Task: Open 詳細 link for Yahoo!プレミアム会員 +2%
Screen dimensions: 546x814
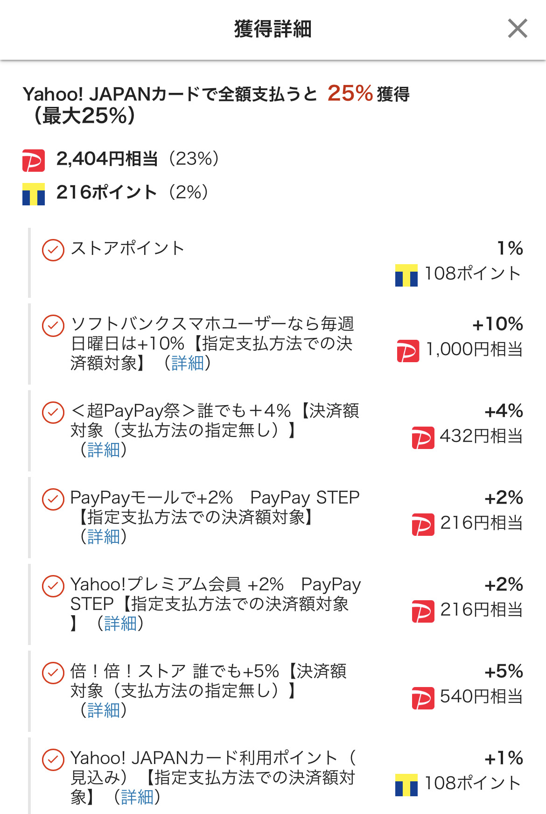Action: click(x=120, y=624)
